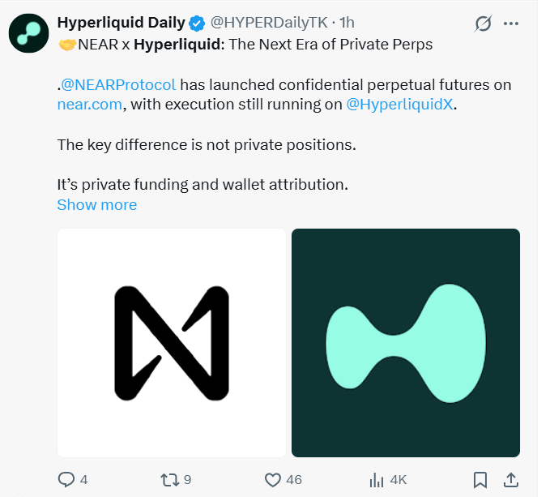
Task: Like the tweet with heart icon
Action: pos(272,480)
